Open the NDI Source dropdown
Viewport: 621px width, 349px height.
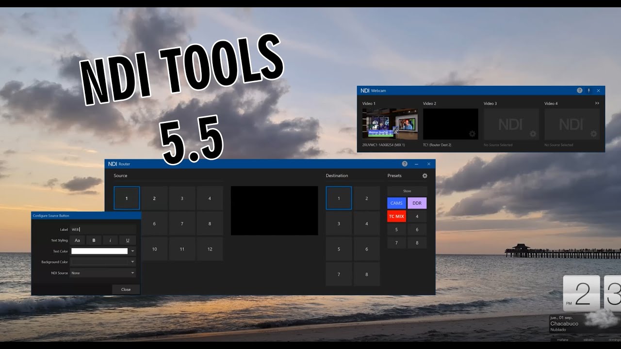click(103, 273)
